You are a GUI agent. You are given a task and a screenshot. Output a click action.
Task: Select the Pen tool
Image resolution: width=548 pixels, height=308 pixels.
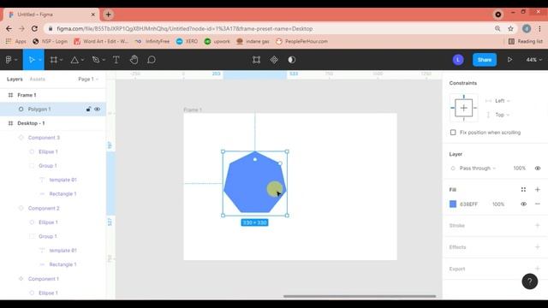click(x=95, y=60)
